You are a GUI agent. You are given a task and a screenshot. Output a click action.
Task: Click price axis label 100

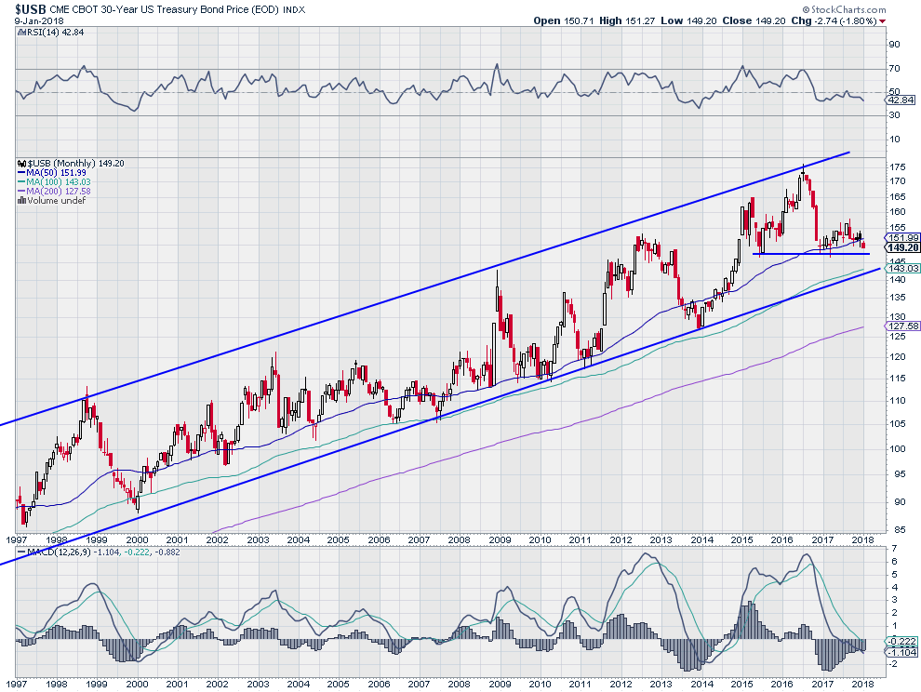pyautogui.click(x=898, y=449)
